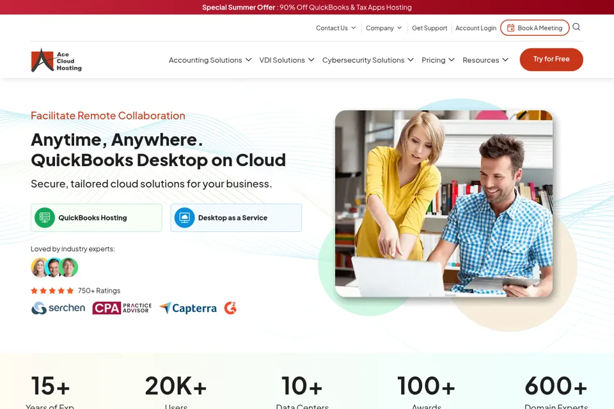Click the Book A Meeting button
Image resolution: width=614 pixels, height=409 pixels.
pyautogui.click(x=535, y=27)
